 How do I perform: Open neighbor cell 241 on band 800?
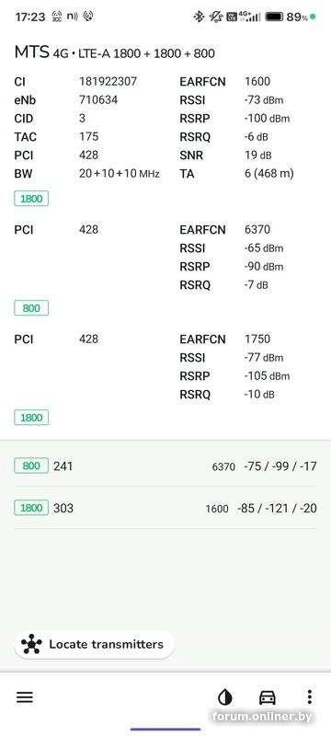click(x=165, y=466)
